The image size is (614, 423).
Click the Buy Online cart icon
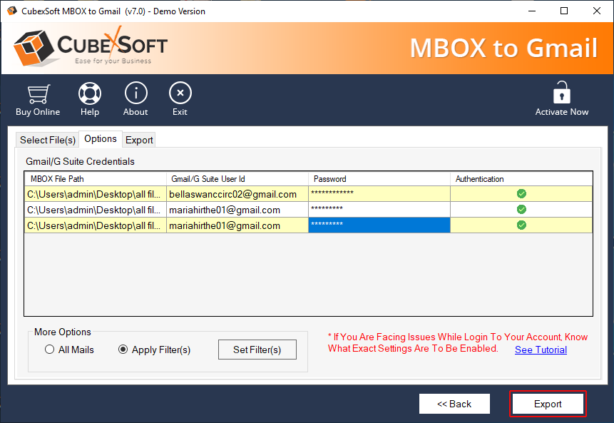coord(38,94)
